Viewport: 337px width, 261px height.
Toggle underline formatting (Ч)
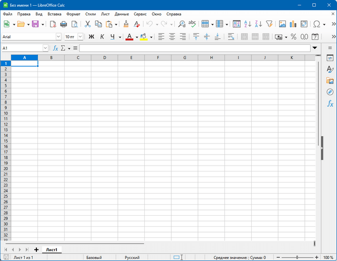click(x=112, y=37)
